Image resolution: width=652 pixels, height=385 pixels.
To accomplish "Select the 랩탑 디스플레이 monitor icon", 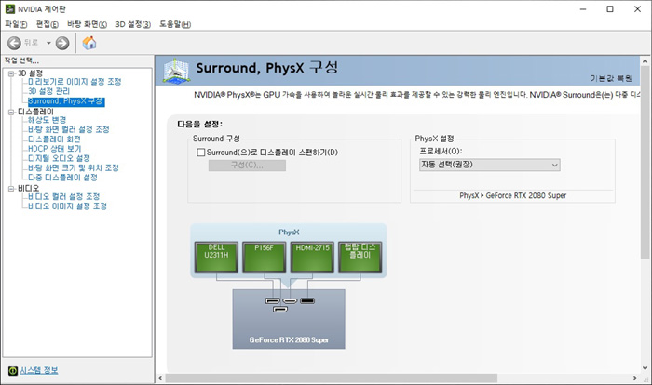I will tap(360, 257).
